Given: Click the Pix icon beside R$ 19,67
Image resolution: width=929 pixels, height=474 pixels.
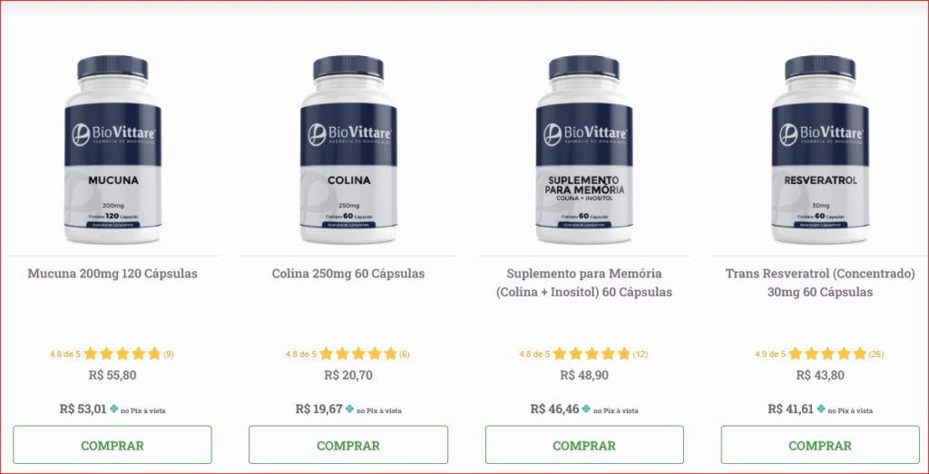Looking at the screenshot, I should pos(350,409).
